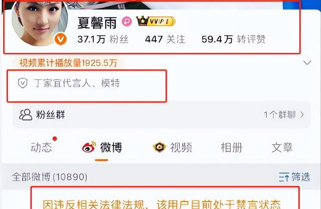Open the 相册 album tab
Image resolution: width=321 pixels, height=209 pixels.
click(232, 147)
